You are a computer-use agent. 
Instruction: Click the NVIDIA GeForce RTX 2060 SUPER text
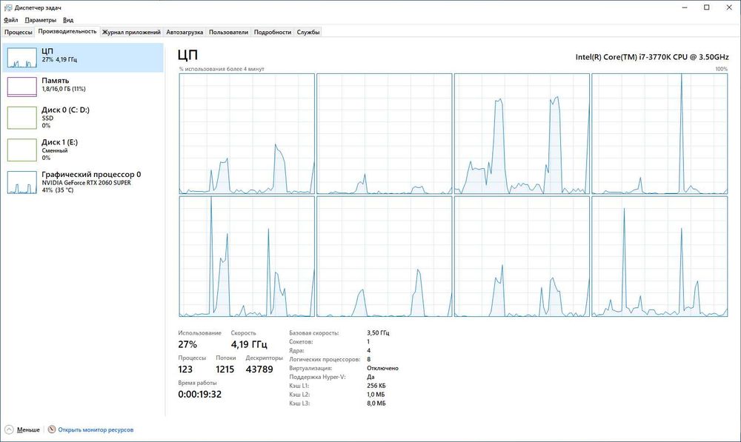click(x=86, y=182)
